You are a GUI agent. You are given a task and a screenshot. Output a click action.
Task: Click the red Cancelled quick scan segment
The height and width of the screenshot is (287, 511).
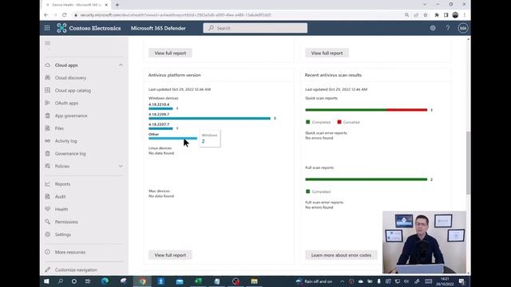tap(406, 110)
